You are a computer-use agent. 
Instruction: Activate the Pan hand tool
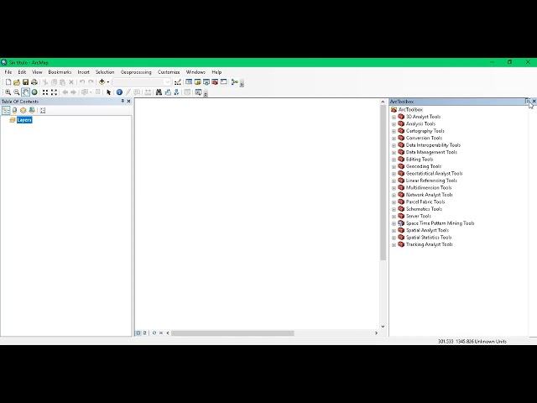[x=26, y=92]
